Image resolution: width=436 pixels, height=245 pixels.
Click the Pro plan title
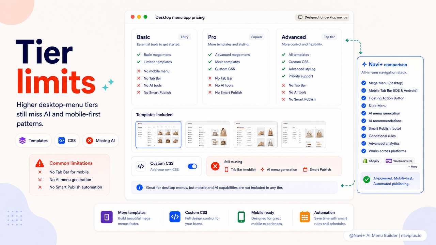[x=212, y=37]
